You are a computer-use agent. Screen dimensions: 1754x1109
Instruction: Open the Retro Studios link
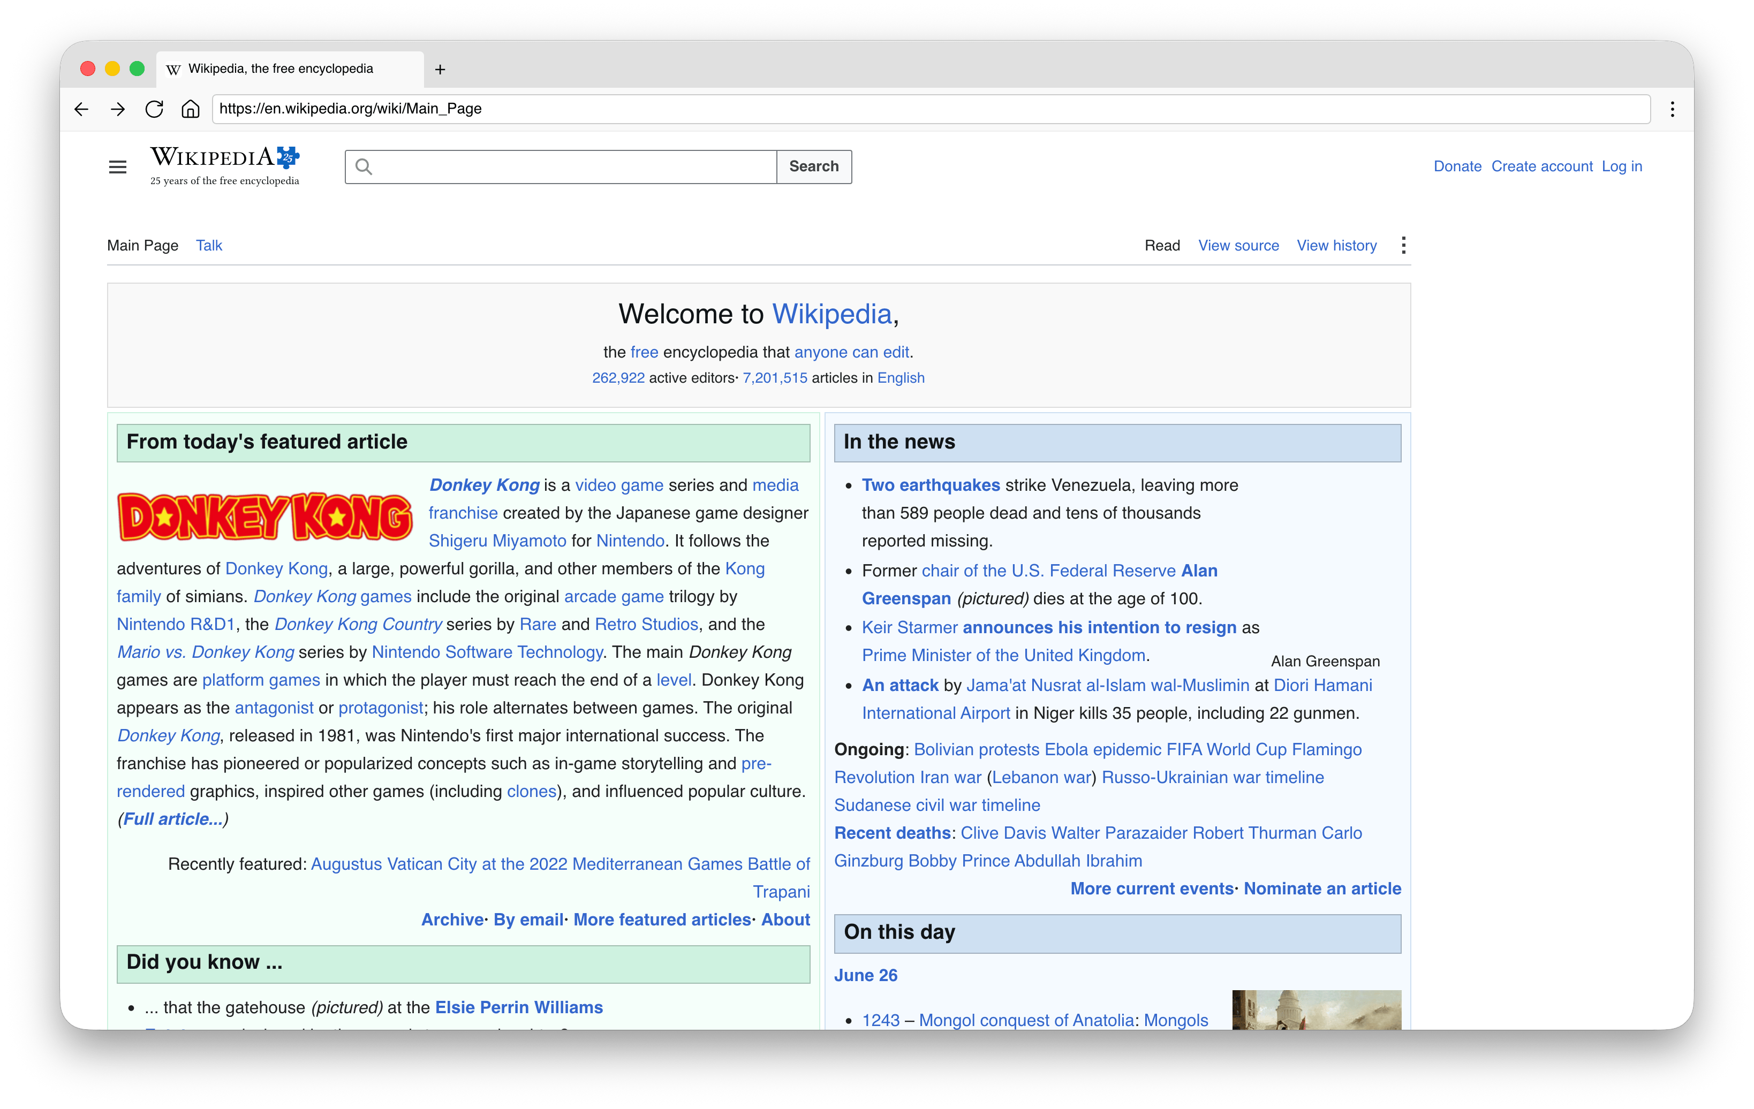646,625
